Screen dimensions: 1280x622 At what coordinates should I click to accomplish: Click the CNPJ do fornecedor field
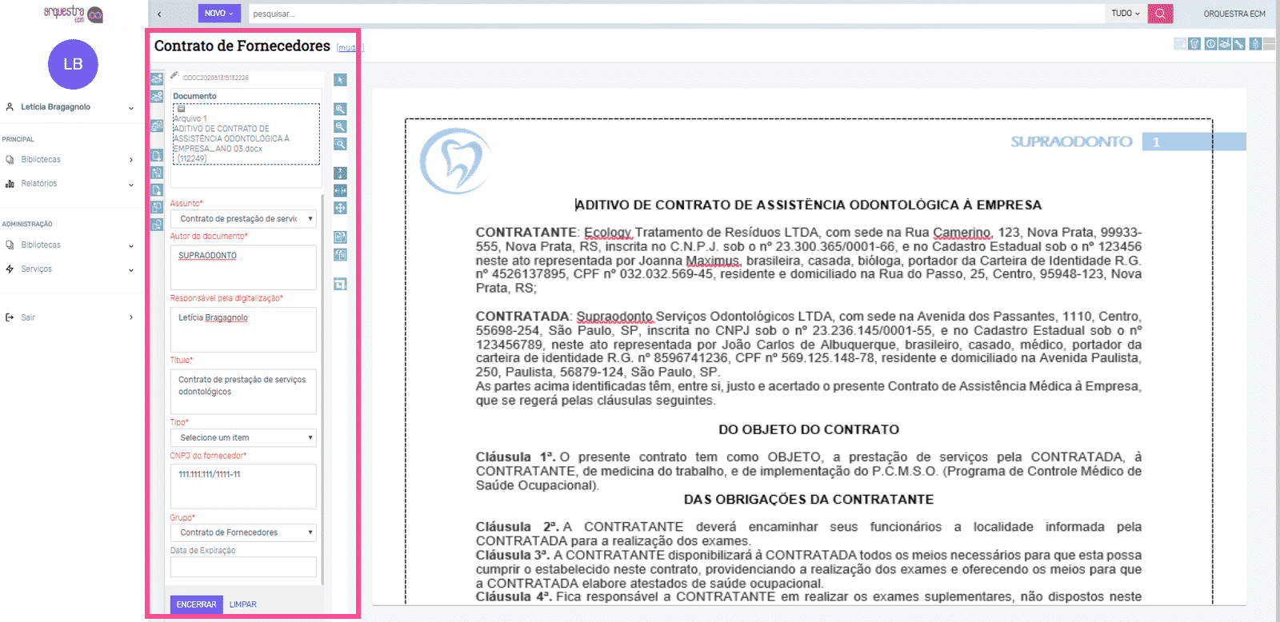(x=243, y=486)
